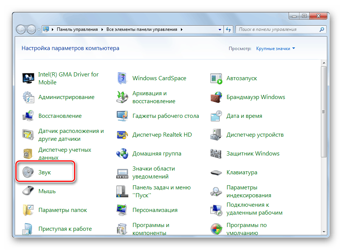Maximize the Control Panel window
342x250 pixels.
[304, 16]
